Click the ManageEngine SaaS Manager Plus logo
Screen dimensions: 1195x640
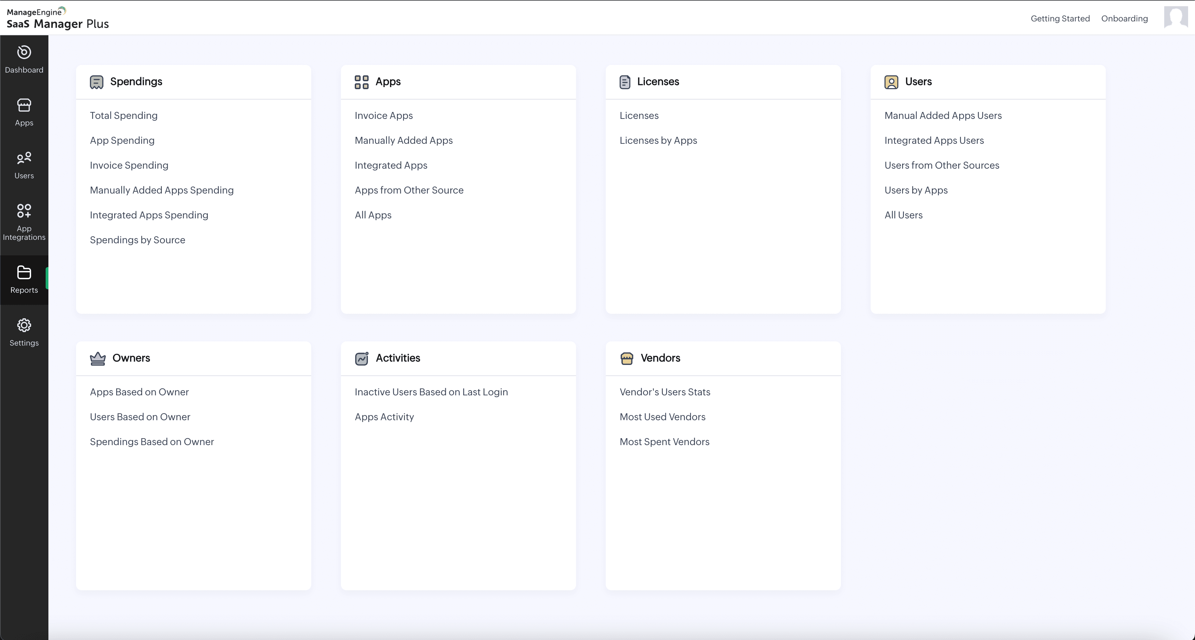point(57,19)
